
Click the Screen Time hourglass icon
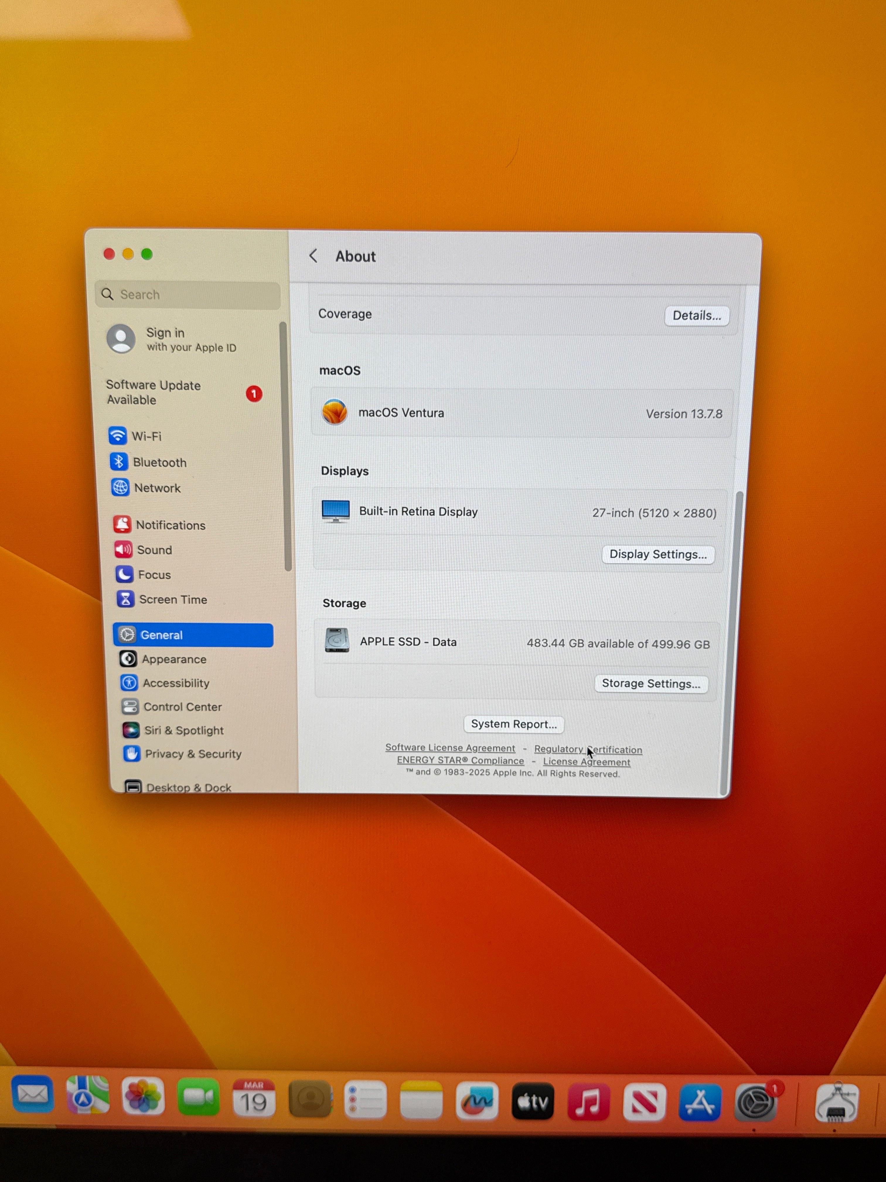[x=125, y=599]
